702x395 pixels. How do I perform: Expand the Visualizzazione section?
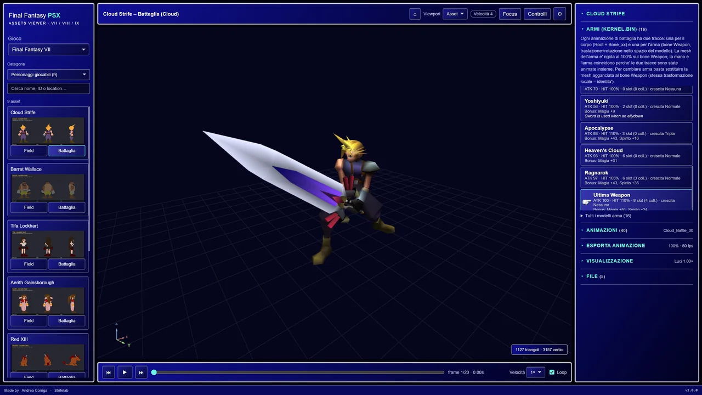pos(636,261)
